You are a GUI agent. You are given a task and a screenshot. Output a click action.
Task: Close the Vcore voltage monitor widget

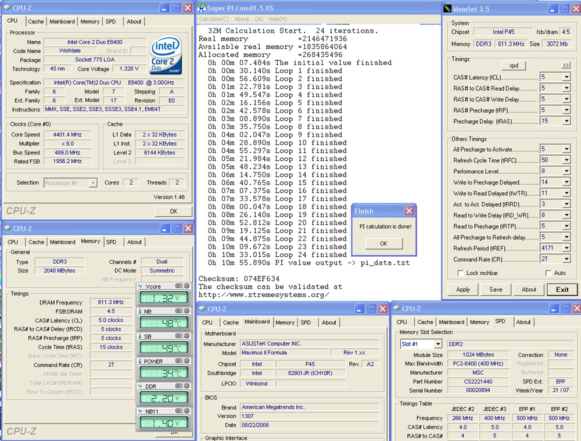click(187, 286)
